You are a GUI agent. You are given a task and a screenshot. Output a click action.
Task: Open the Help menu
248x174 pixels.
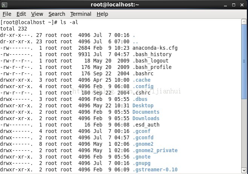(x=102, y=14)
